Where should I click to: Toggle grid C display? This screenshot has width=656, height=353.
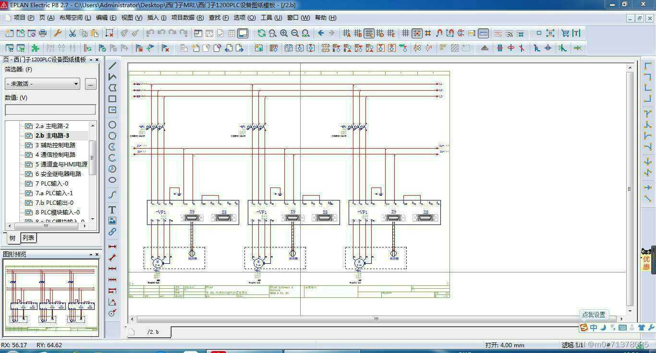point(369,33)
